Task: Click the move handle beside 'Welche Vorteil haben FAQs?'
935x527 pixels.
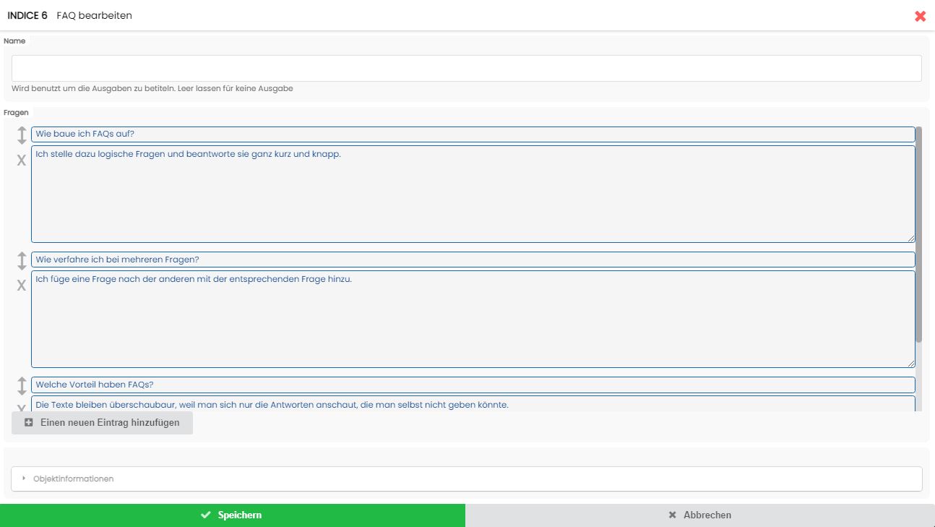Action: pyautogui.click(x=22, y=385)
